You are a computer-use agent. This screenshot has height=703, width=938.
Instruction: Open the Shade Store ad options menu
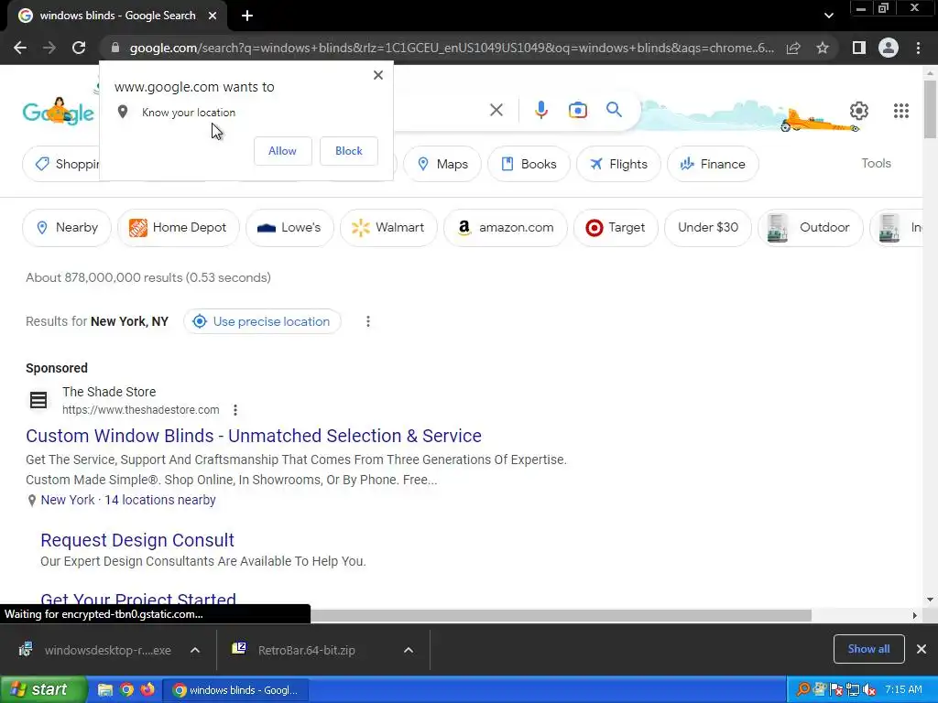coord(235,410)
